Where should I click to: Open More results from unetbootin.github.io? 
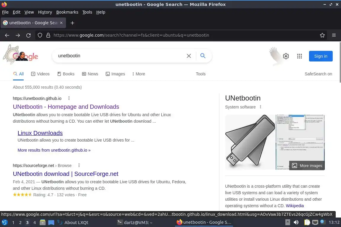(x=54, y=150)
